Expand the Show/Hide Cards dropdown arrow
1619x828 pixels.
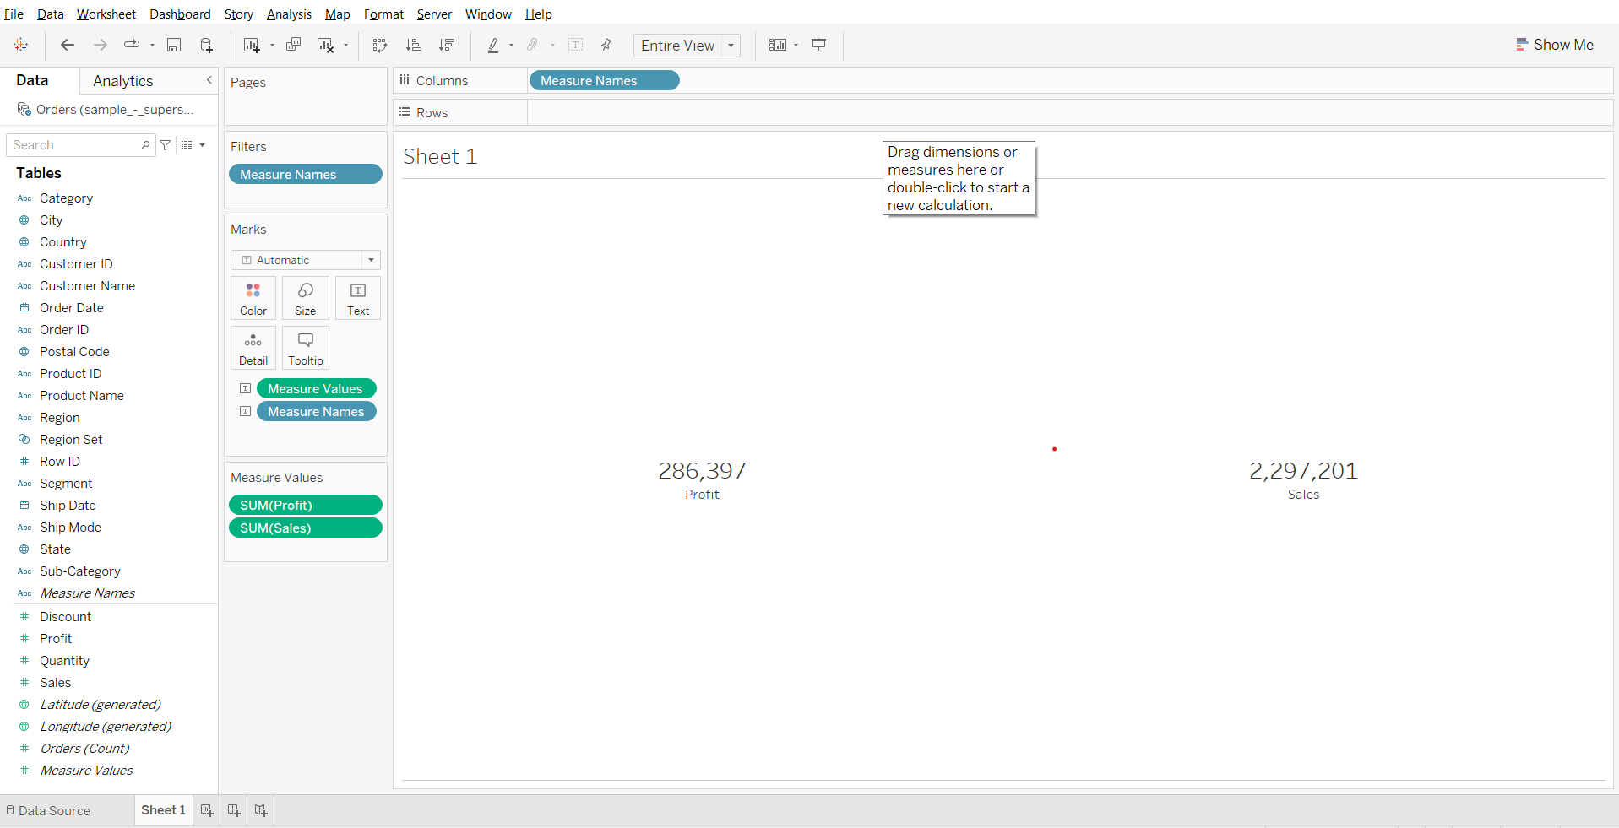point(796,46)
